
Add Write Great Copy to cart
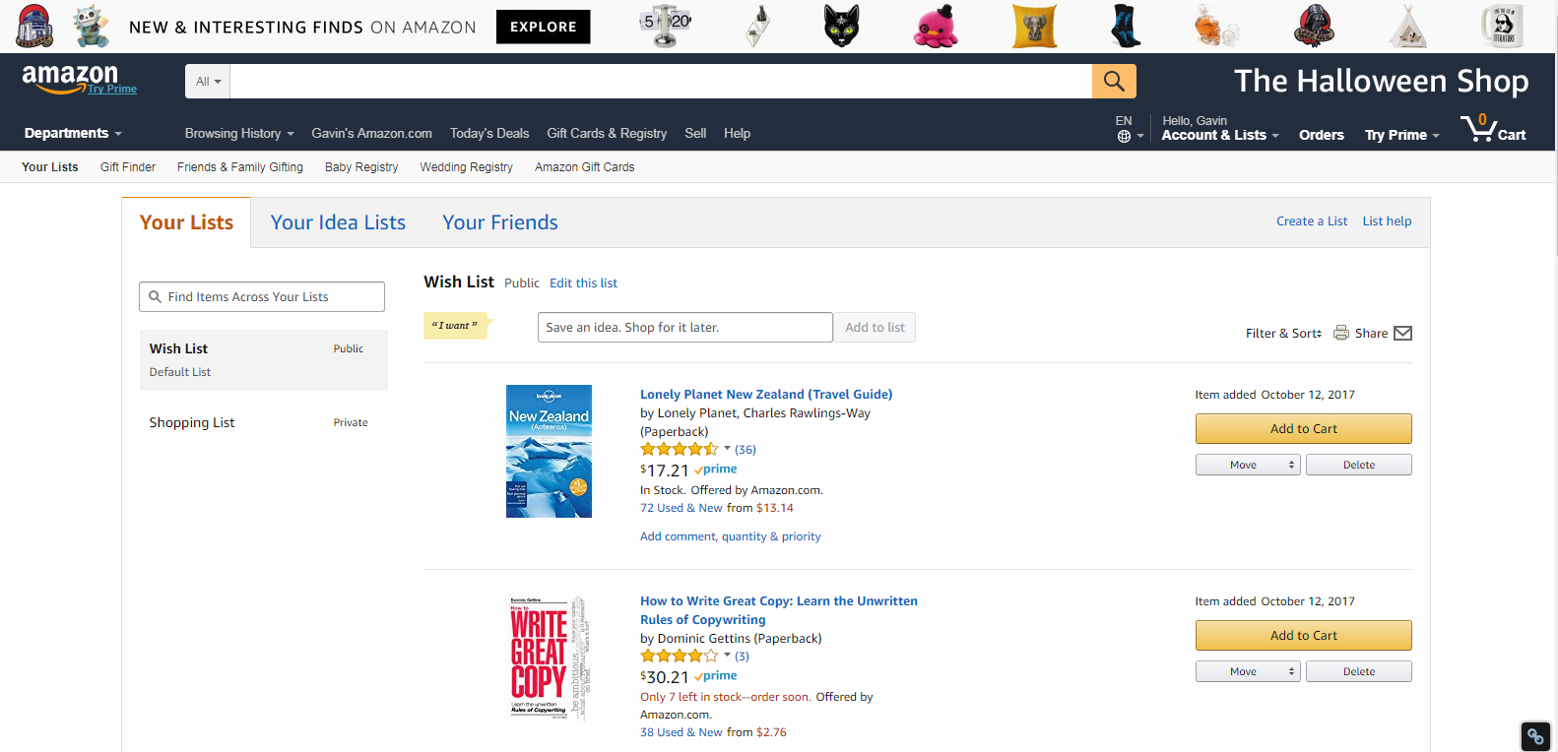1303,635
